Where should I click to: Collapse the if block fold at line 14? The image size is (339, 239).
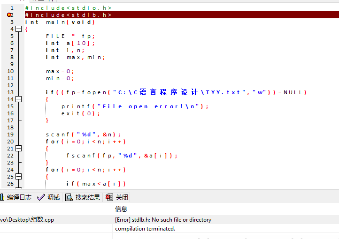click(19, 99)
